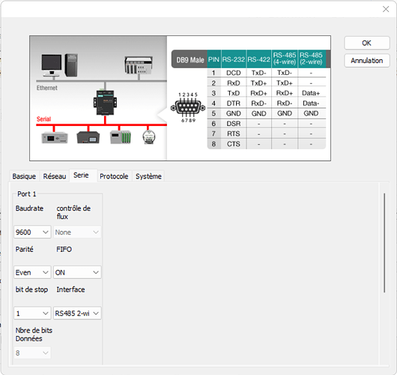Click the dark power supply device icon
Viewport: 397px width, 375px height.
point(88,137)
